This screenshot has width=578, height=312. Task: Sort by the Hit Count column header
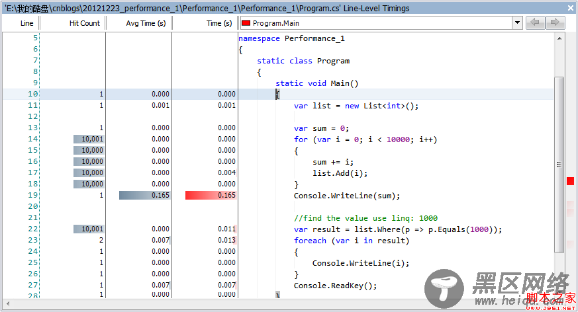pos(84,23)
